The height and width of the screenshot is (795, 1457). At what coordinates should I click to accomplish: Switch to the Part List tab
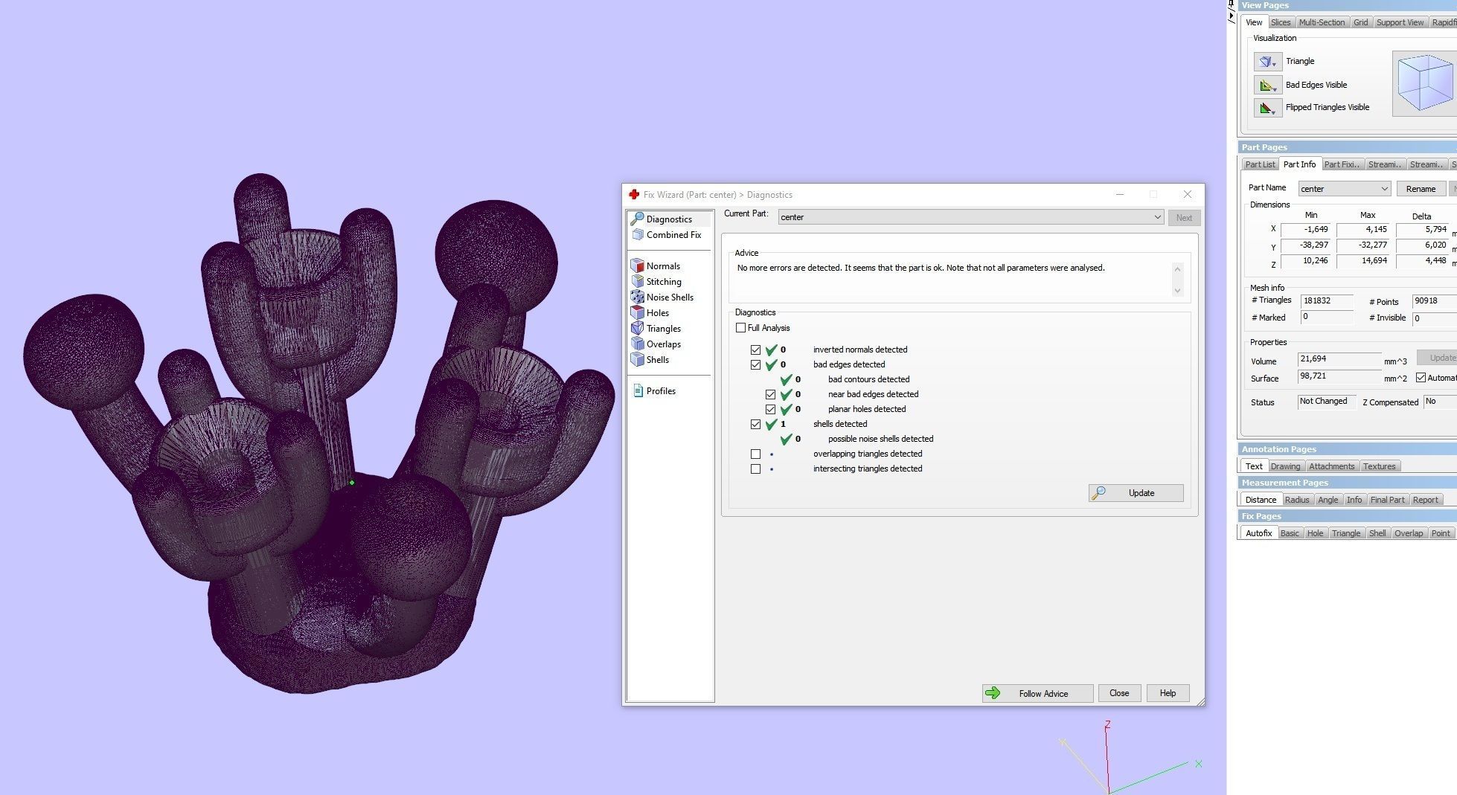point(1260,164)
